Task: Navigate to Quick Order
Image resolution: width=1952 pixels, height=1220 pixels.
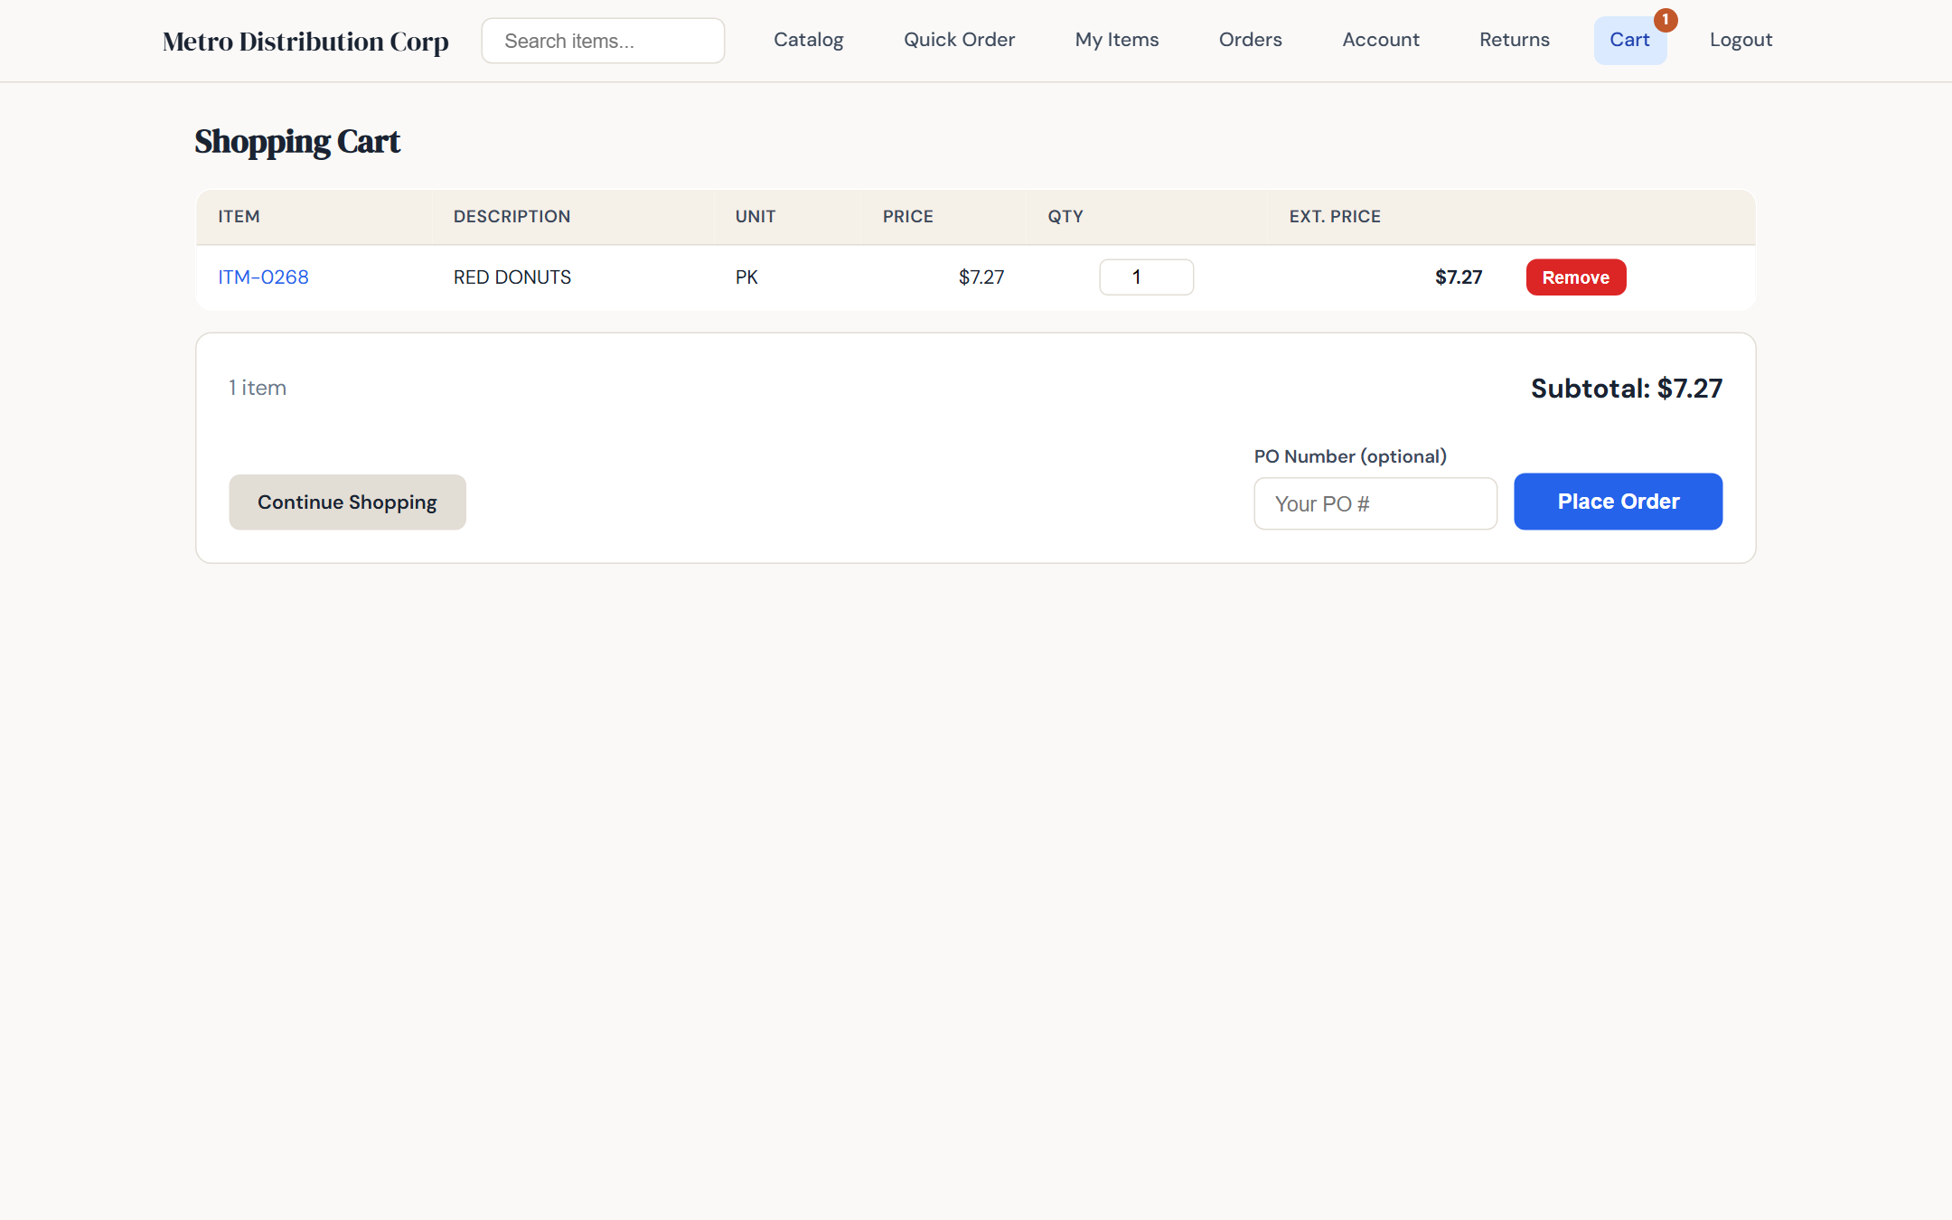Action: tap(959, 40)
